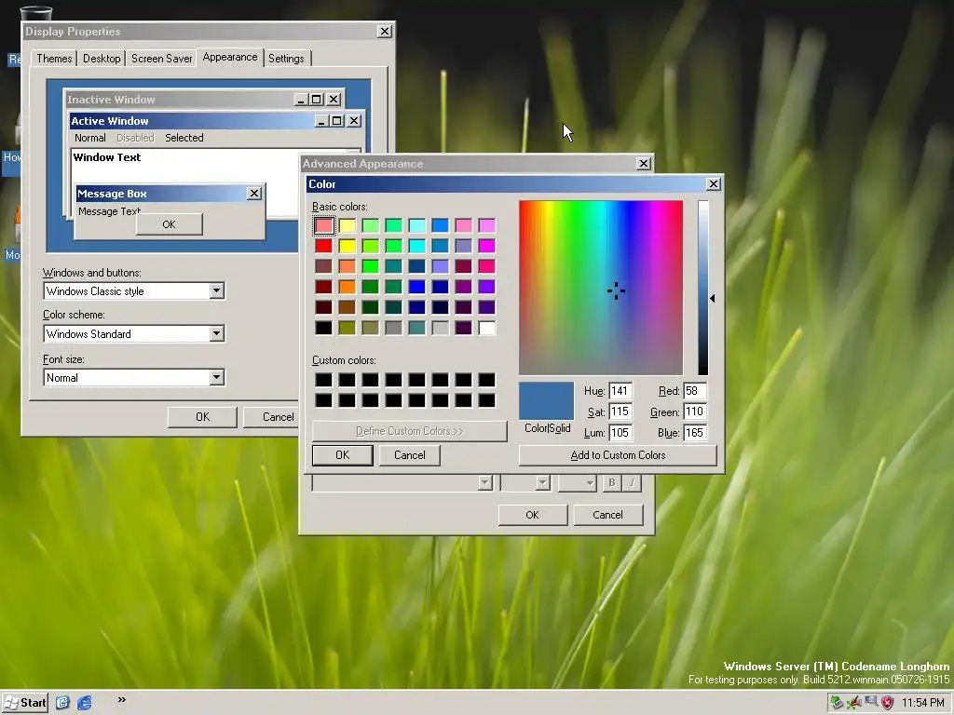Select the cyan basic color swatch, second row
Viewport: 954px width, 715px height.
click(x=416, y=246)
